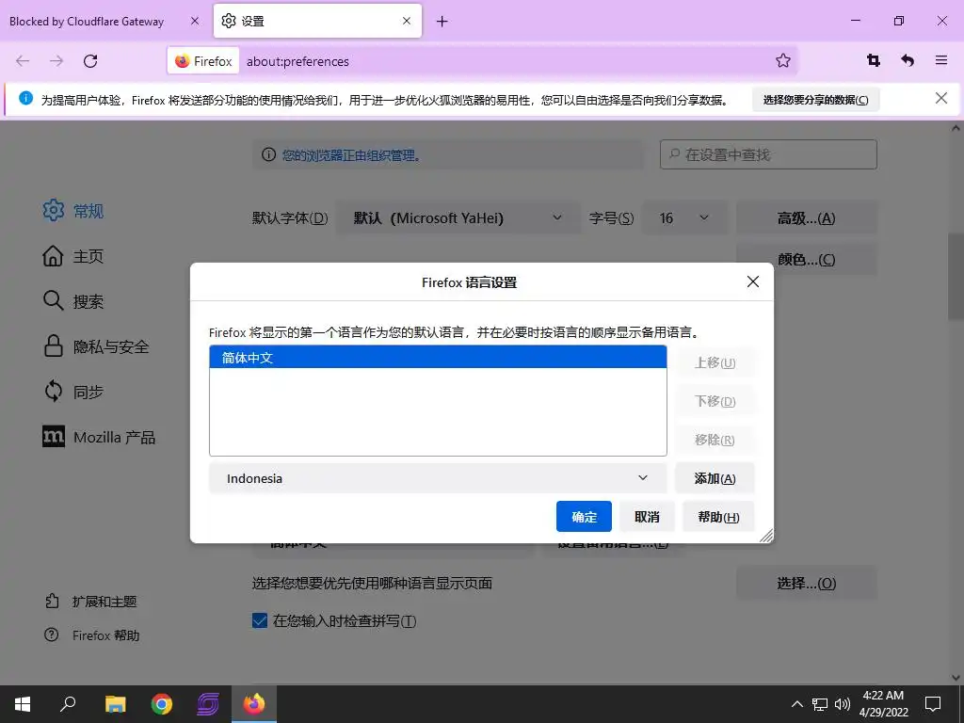Click the 帮助 button in dialog
The height and width of the screenshot is (723, 964).
pos(718,517)
